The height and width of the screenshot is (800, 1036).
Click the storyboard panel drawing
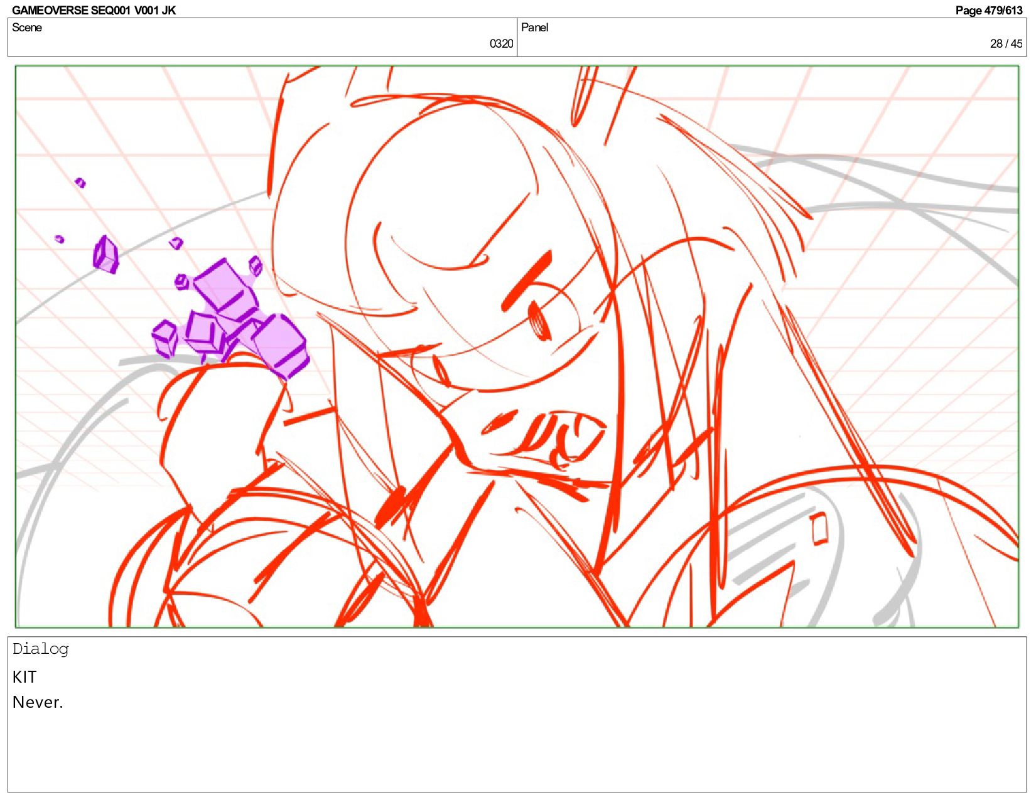pos(517,346)
